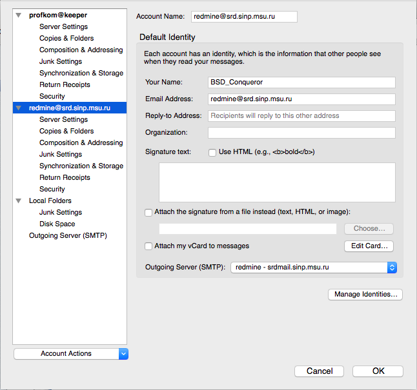417x390 pixels.
Task: Go to Composition & Addressing for redmine account
Action: click(81, 142)
